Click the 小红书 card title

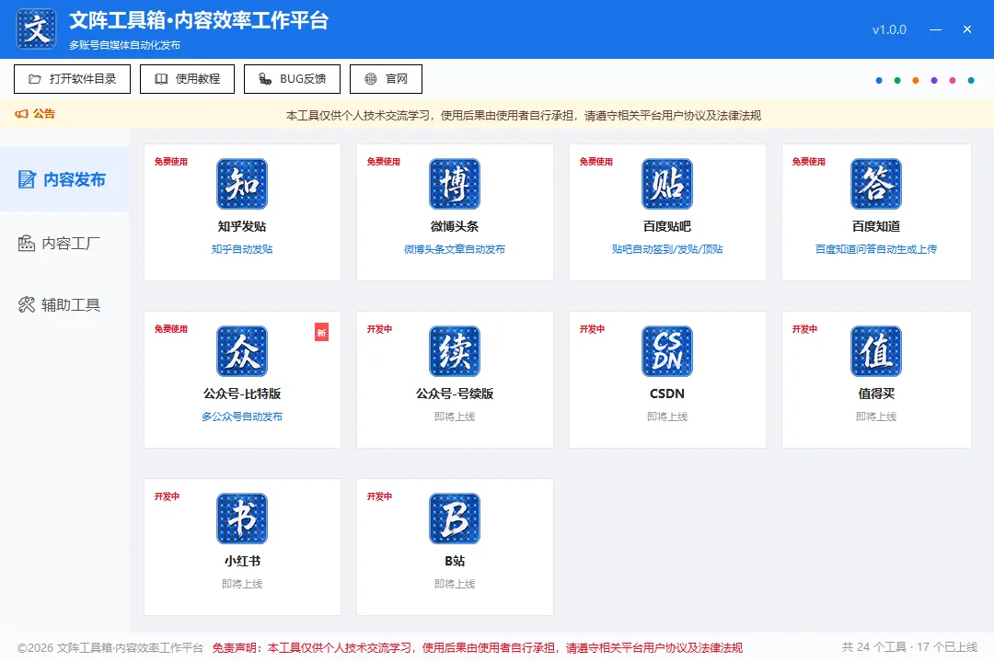click(242, 561)
